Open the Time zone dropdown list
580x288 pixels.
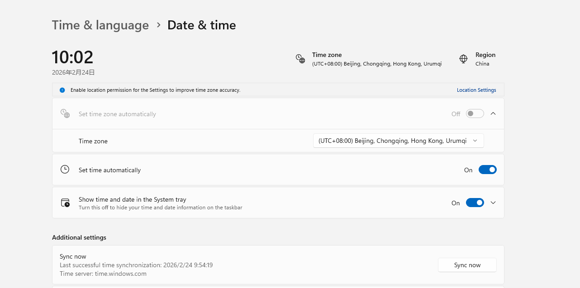pos(398,141)
